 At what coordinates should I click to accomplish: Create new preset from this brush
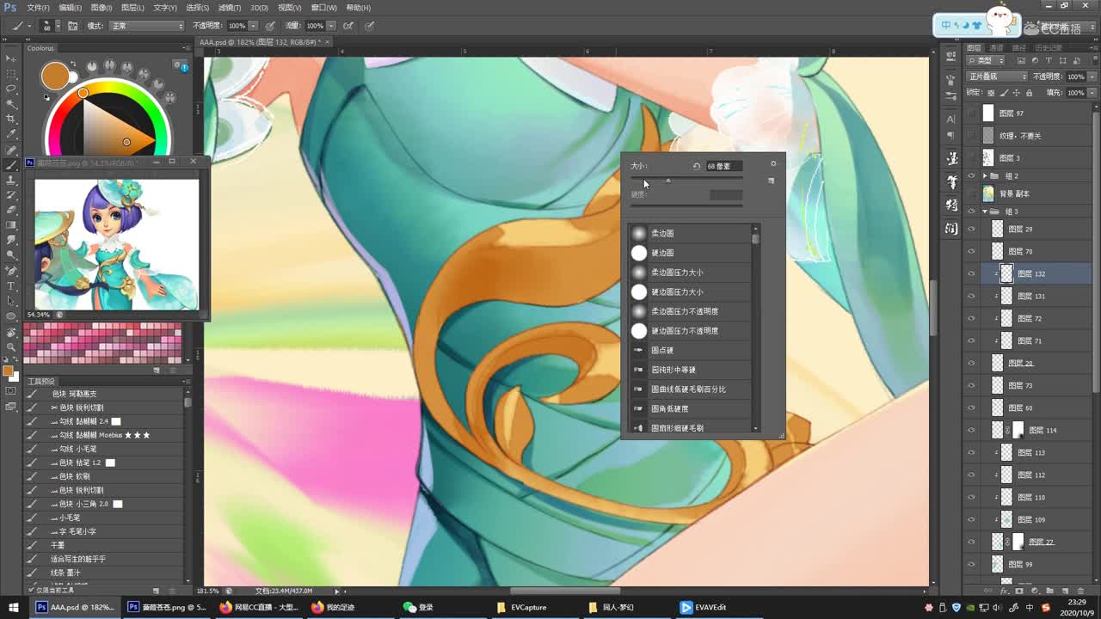tap(771, 181)
